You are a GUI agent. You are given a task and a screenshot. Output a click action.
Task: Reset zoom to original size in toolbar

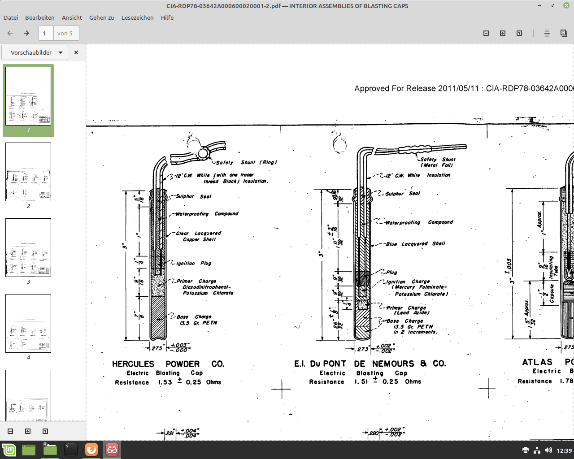tap(519, 33)
